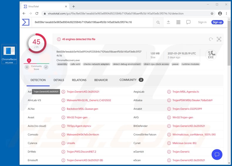Click the EXE file type icon
Image resolution: width=232 pixels, height=166 pixels.
point(211,55)
